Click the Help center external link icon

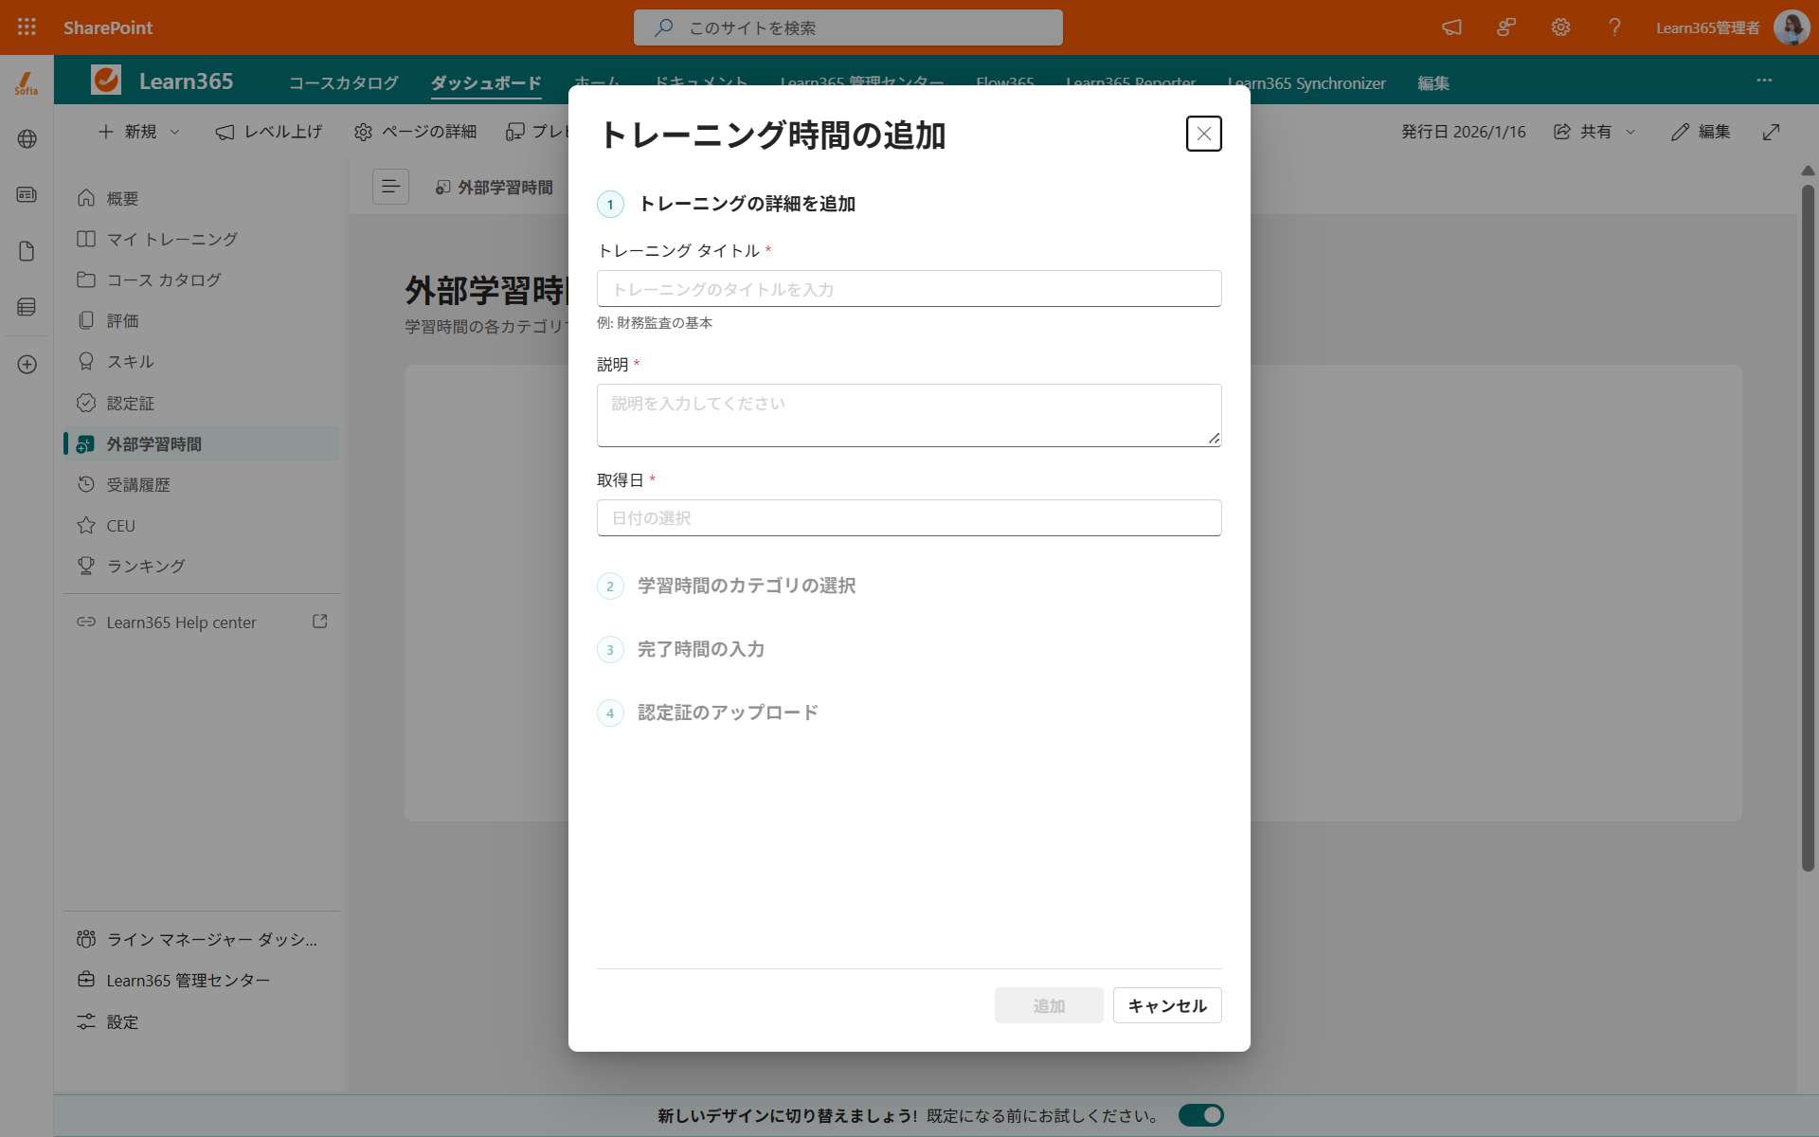320,622
